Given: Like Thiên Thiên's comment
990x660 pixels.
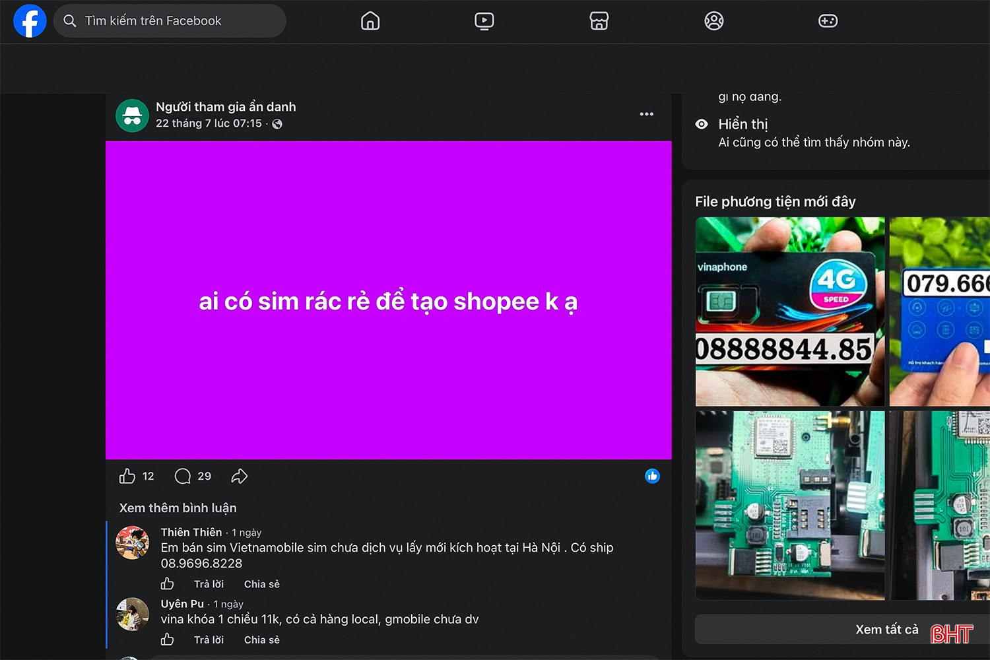Looking at the screenshot, I should pos(168,584).
